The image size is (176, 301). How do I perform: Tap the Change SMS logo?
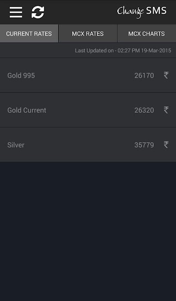tap(142, 12)
